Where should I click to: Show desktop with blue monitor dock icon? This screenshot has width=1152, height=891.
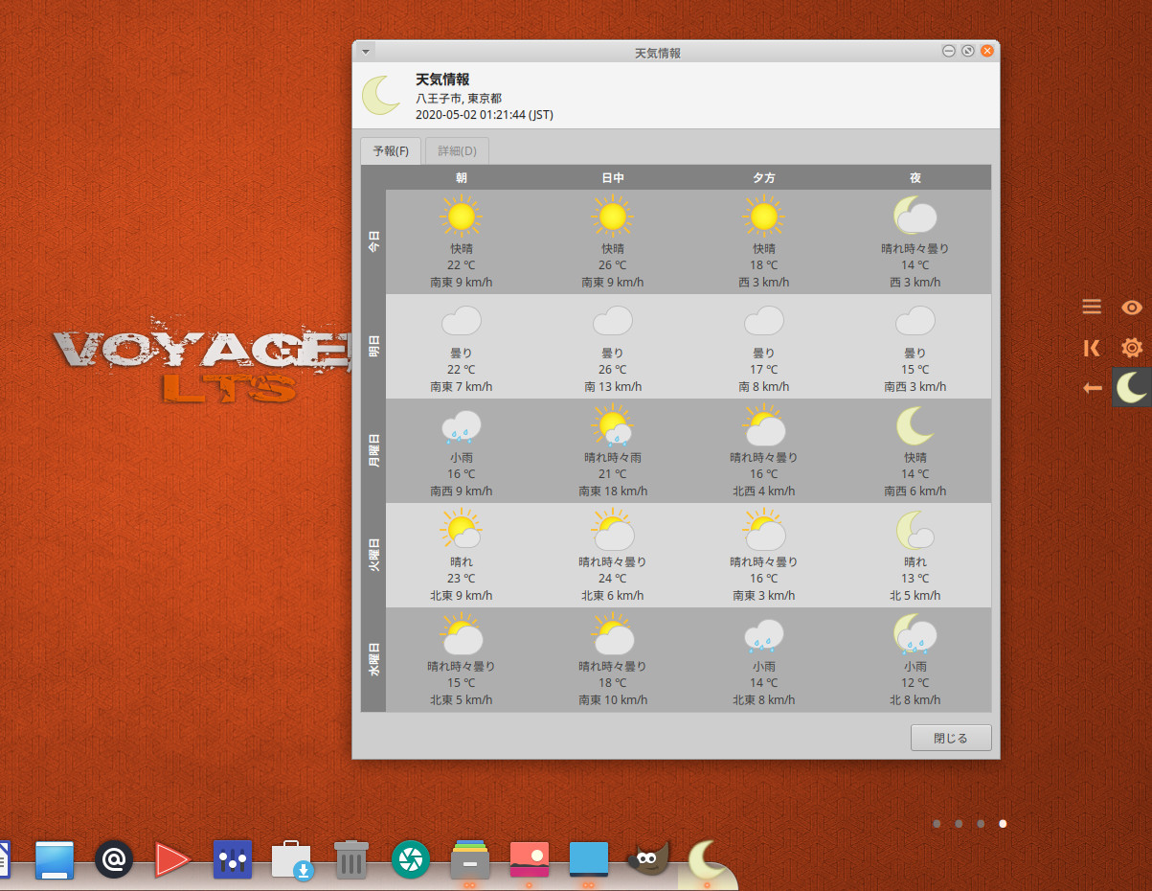(x=55, y=859)
